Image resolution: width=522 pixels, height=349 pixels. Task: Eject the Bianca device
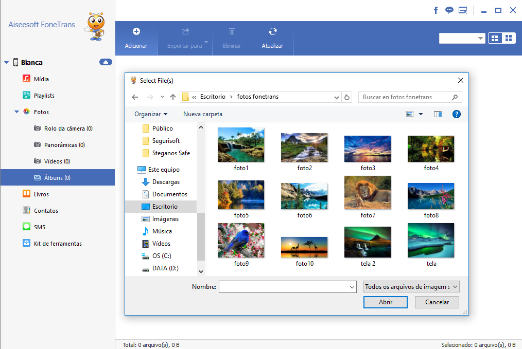106,62
